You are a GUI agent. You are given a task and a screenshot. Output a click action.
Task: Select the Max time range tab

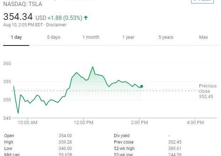coord(203,37)
